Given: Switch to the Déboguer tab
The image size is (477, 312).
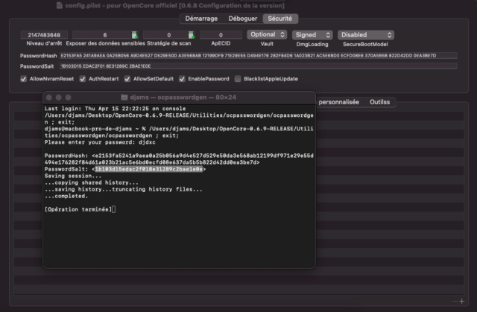Looking at the screenshot, I should (243, 19).
